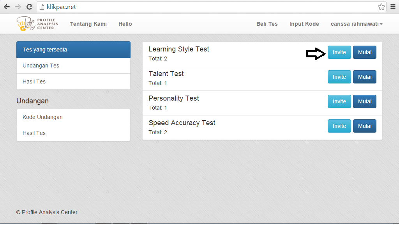Image resolution: width=399 pixels, height=234 pixels.
Task: Reload the page with the refresh icon
Action: coord(29,7)
